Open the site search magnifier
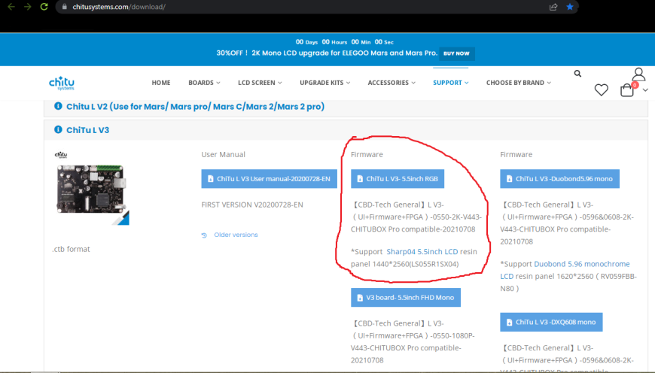The width and height of the screenshot is (655, 373). click(x=577, y=74)
